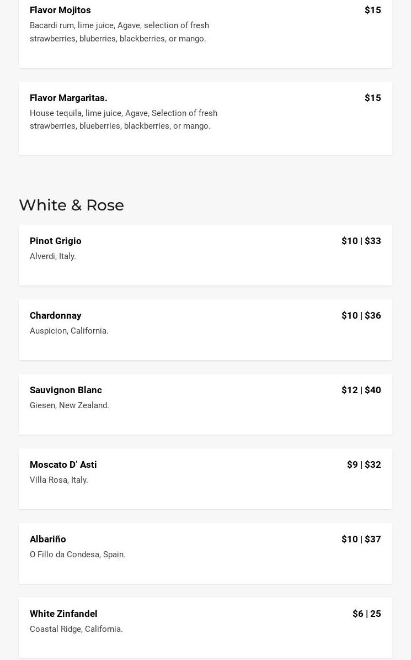Click the Auspicion, California description
Screen dimensions: 411x660
[x=69, y=331]
